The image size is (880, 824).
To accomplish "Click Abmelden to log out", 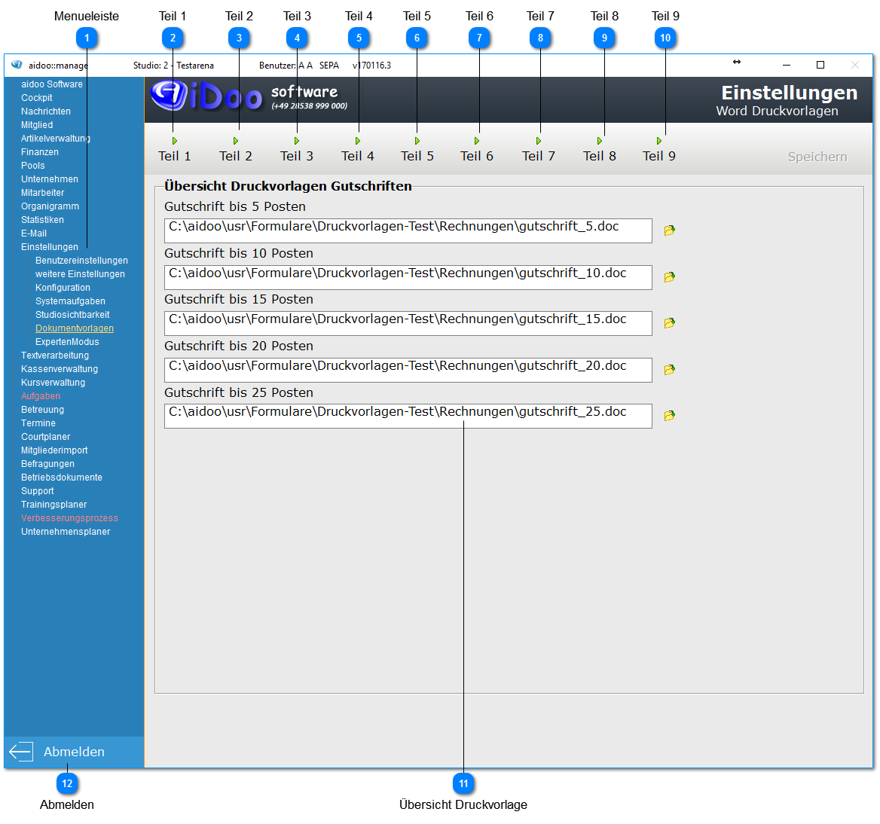I will (x=74, y=752).
